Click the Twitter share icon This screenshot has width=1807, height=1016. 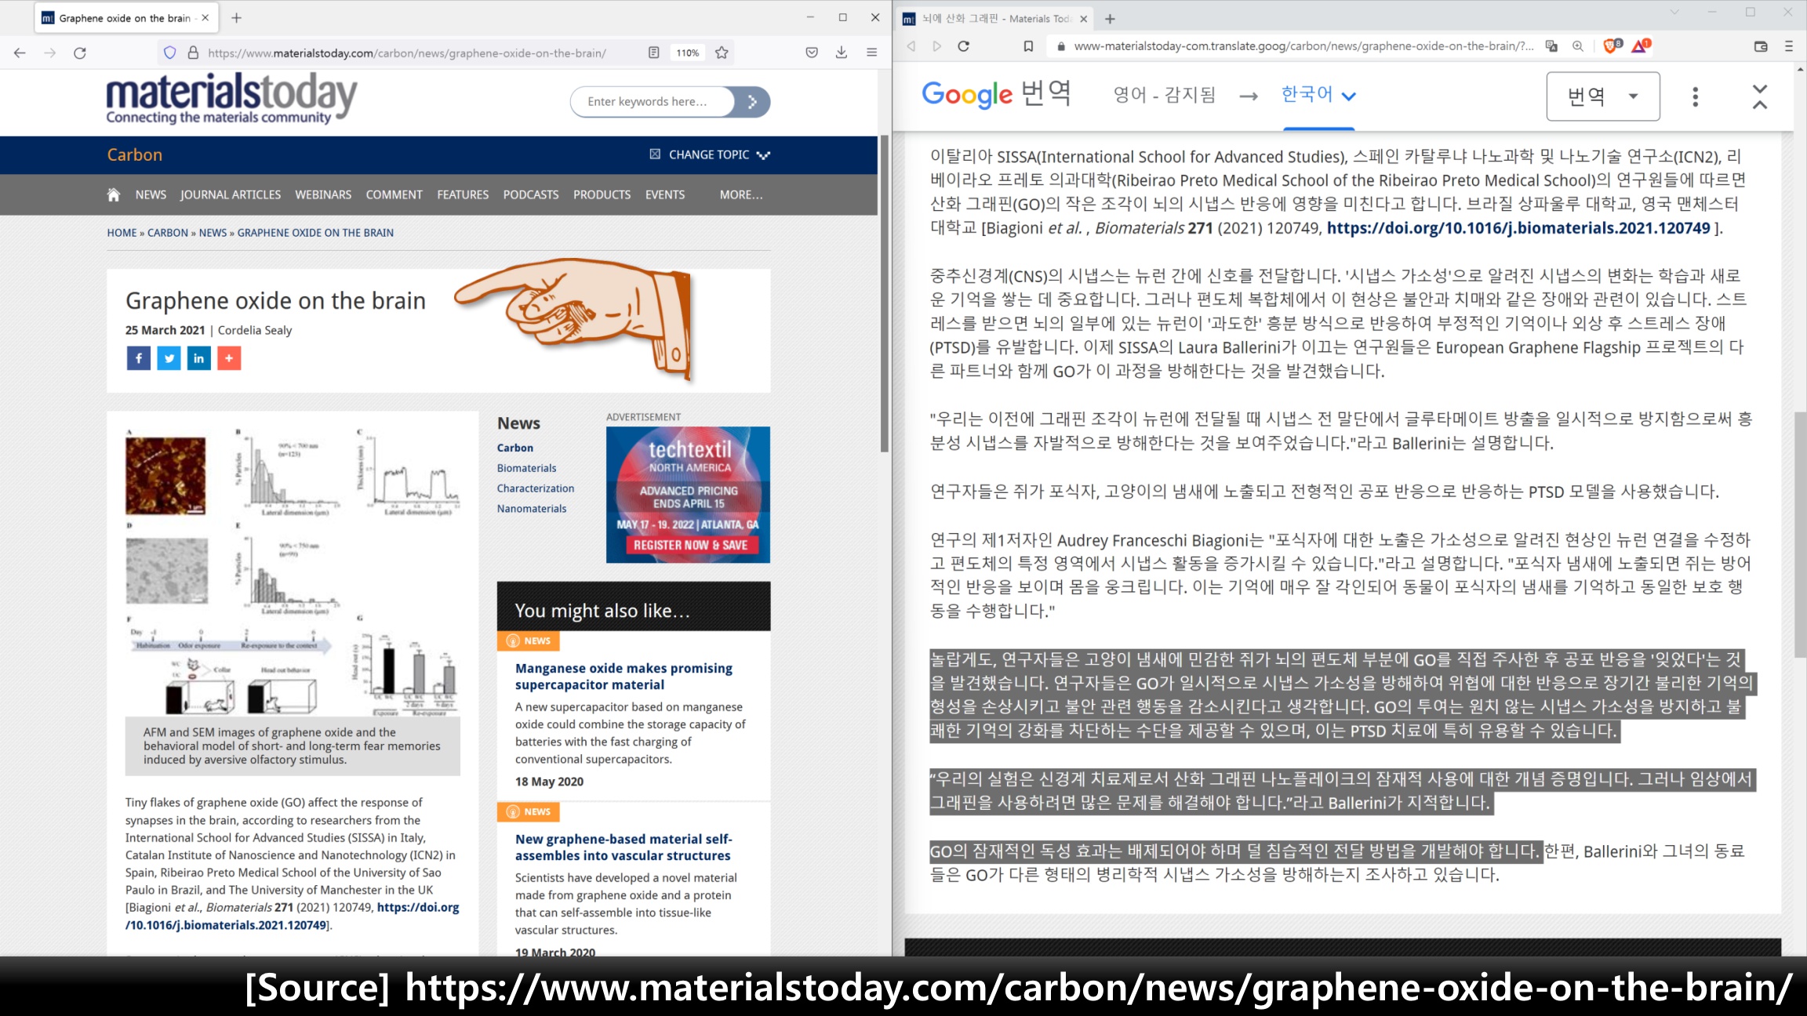click(169, 358)
